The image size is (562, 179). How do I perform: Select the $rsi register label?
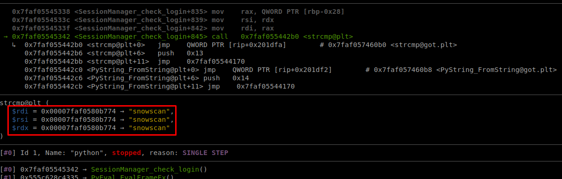click(x=20, y=119)
